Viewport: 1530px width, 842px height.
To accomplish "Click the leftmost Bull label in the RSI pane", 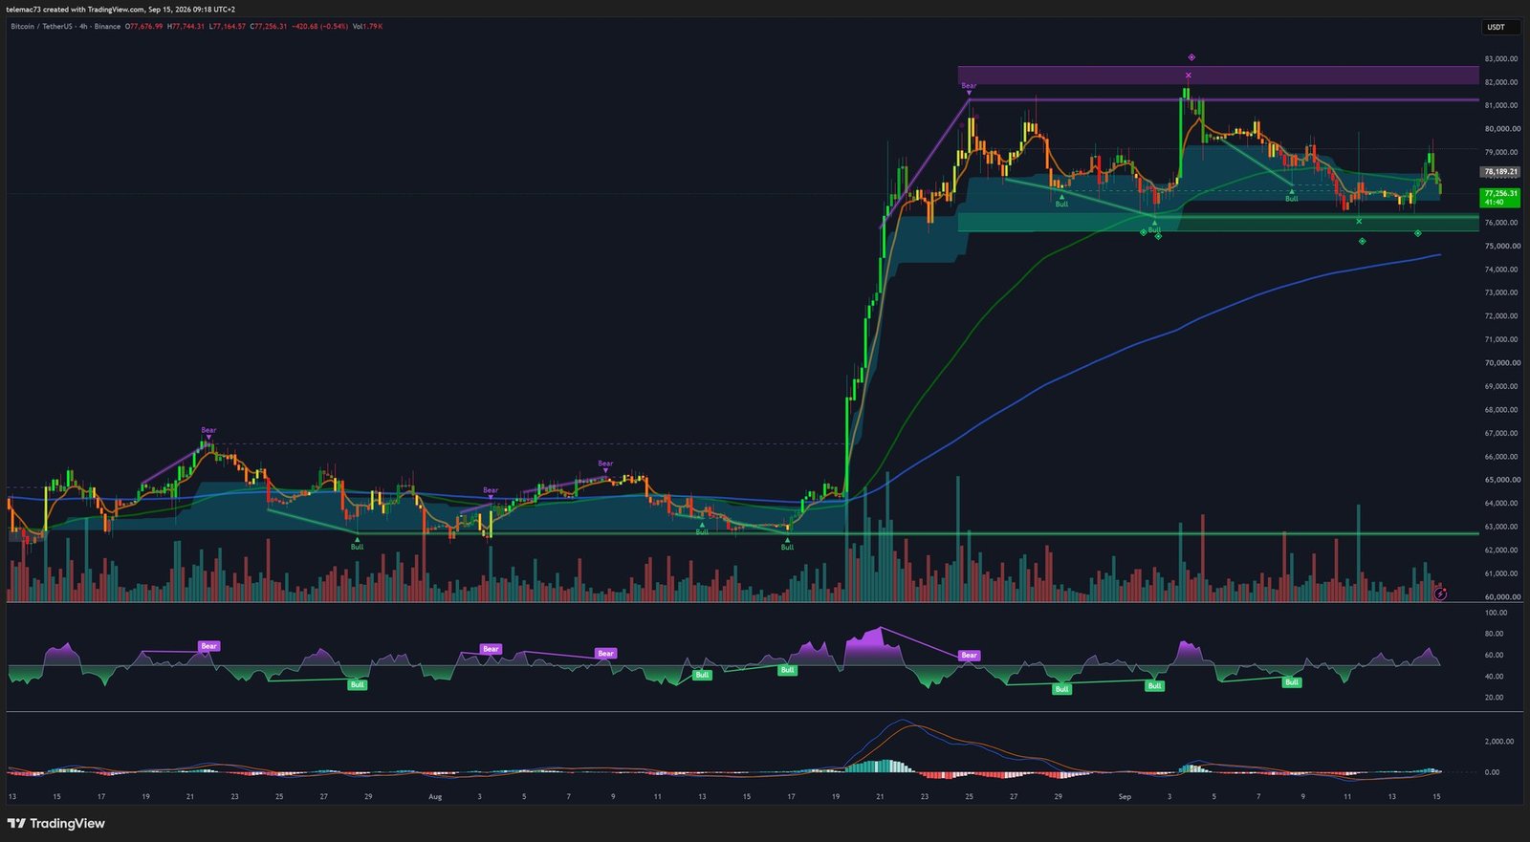I will point(357,684).
